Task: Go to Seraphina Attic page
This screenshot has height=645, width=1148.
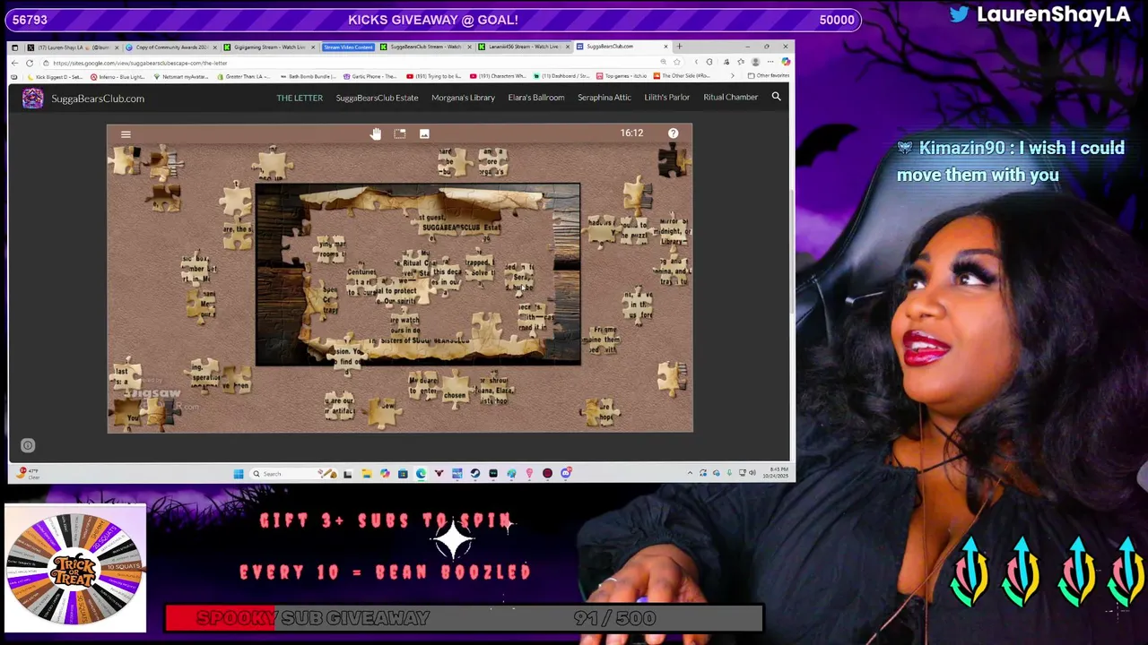Action: point(604,98)
